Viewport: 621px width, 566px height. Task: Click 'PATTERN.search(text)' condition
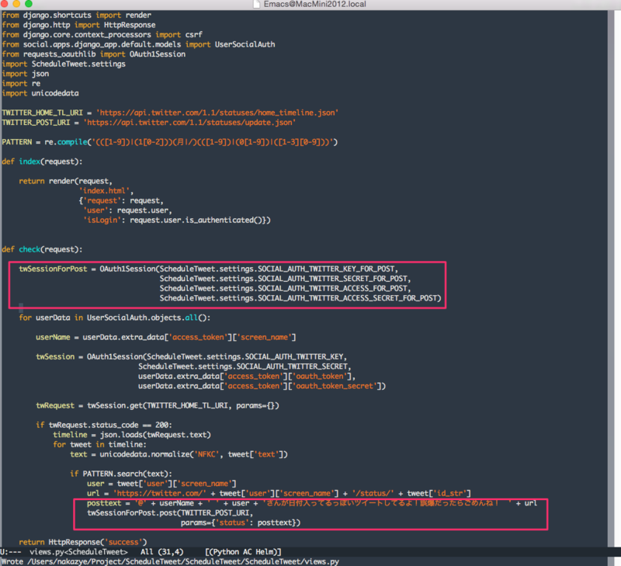pos(126,474)
